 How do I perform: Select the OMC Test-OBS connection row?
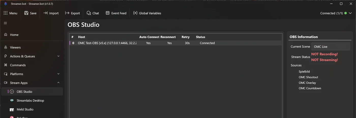click(x=176, y=43)
